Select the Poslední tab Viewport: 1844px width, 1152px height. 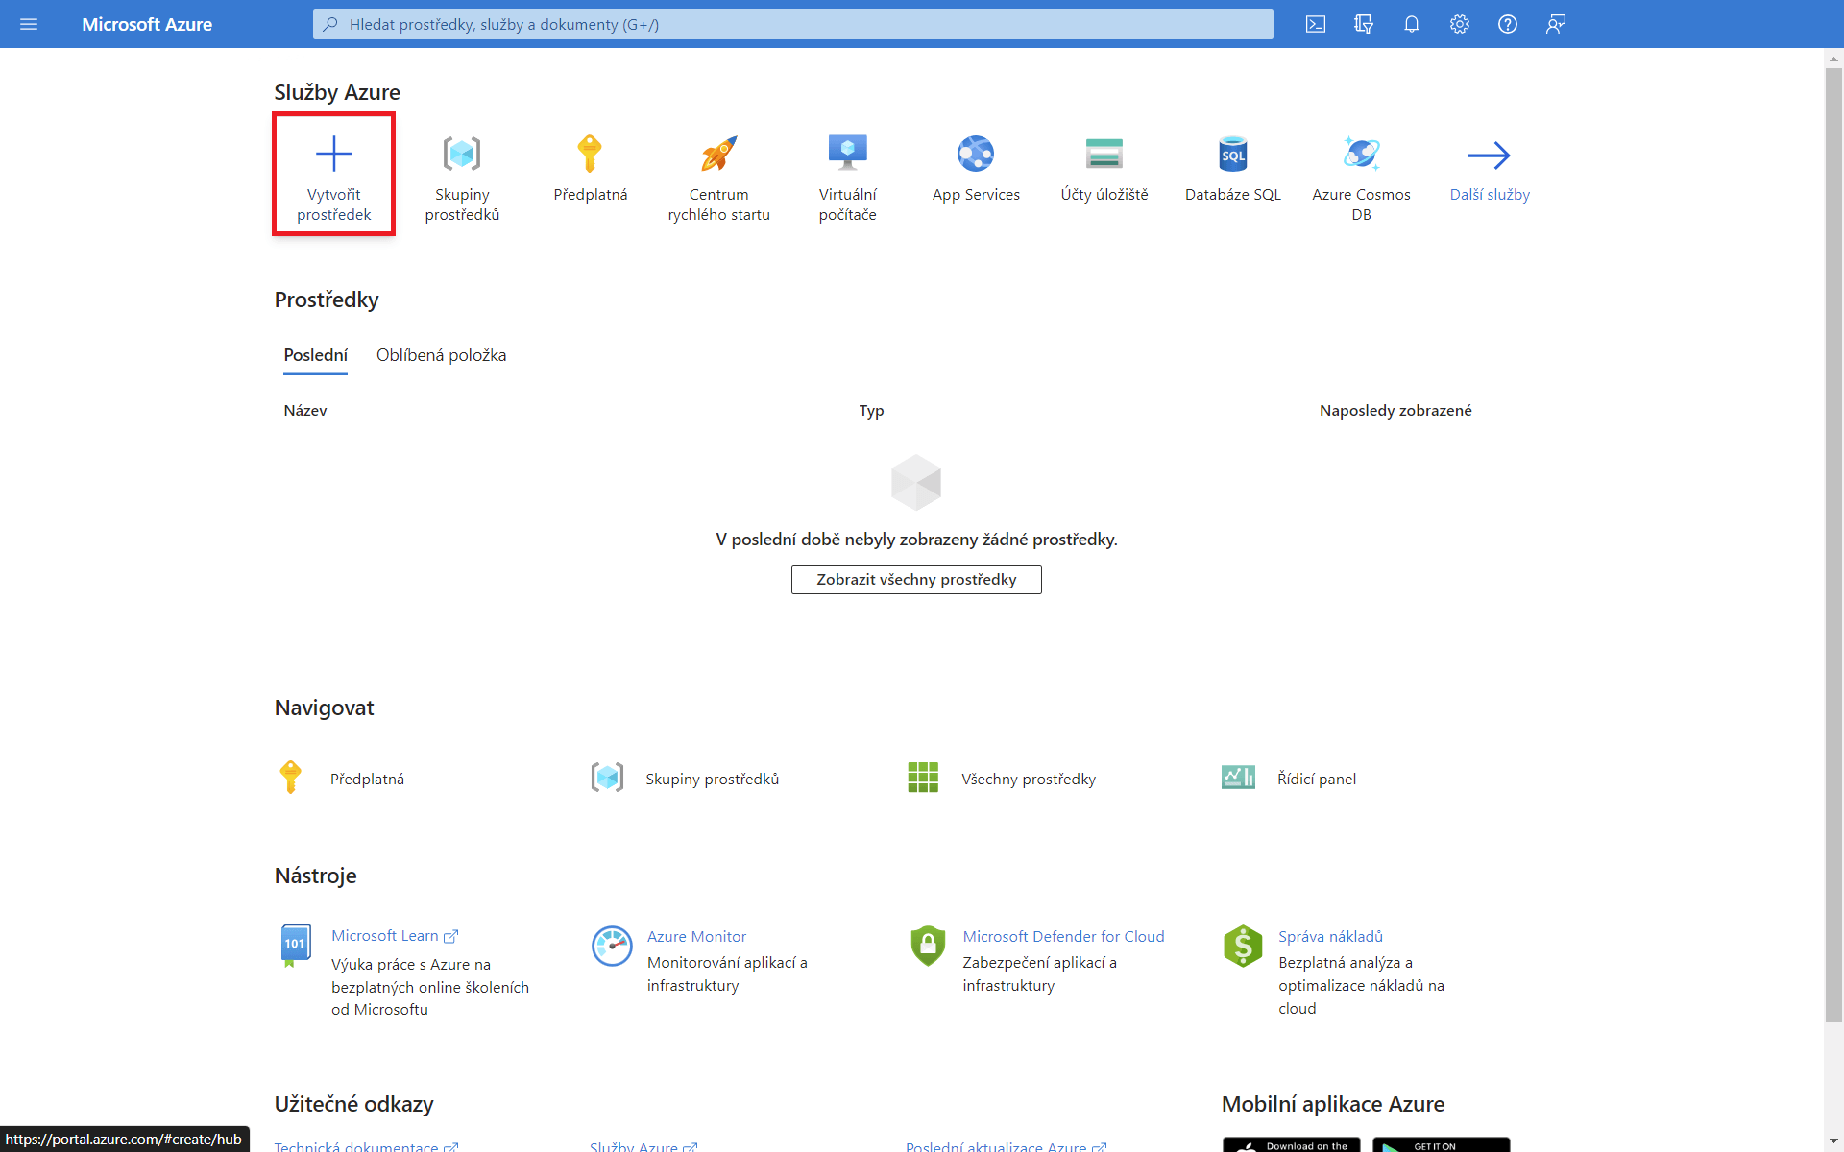315,355
